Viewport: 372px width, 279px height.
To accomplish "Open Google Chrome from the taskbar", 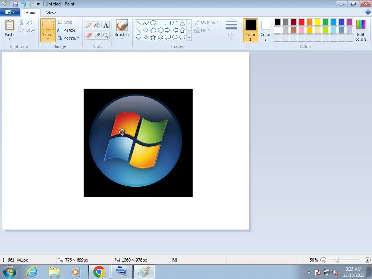I will pos(99,272).
